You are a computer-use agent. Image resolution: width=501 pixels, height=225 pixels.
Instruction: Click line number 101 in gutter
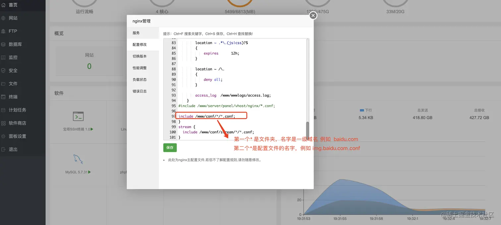172,137
